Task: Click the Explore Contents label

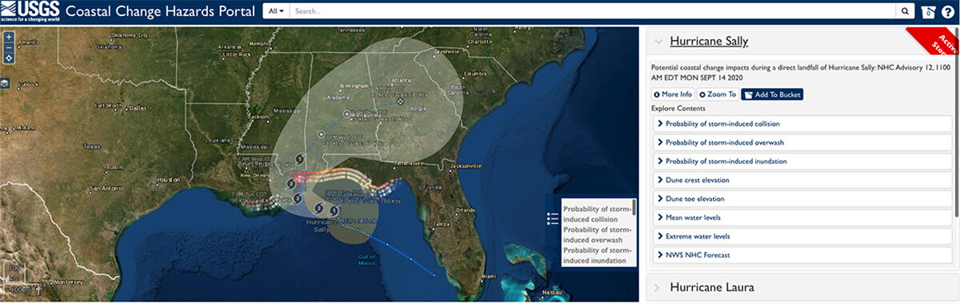Action: [678, 109]
